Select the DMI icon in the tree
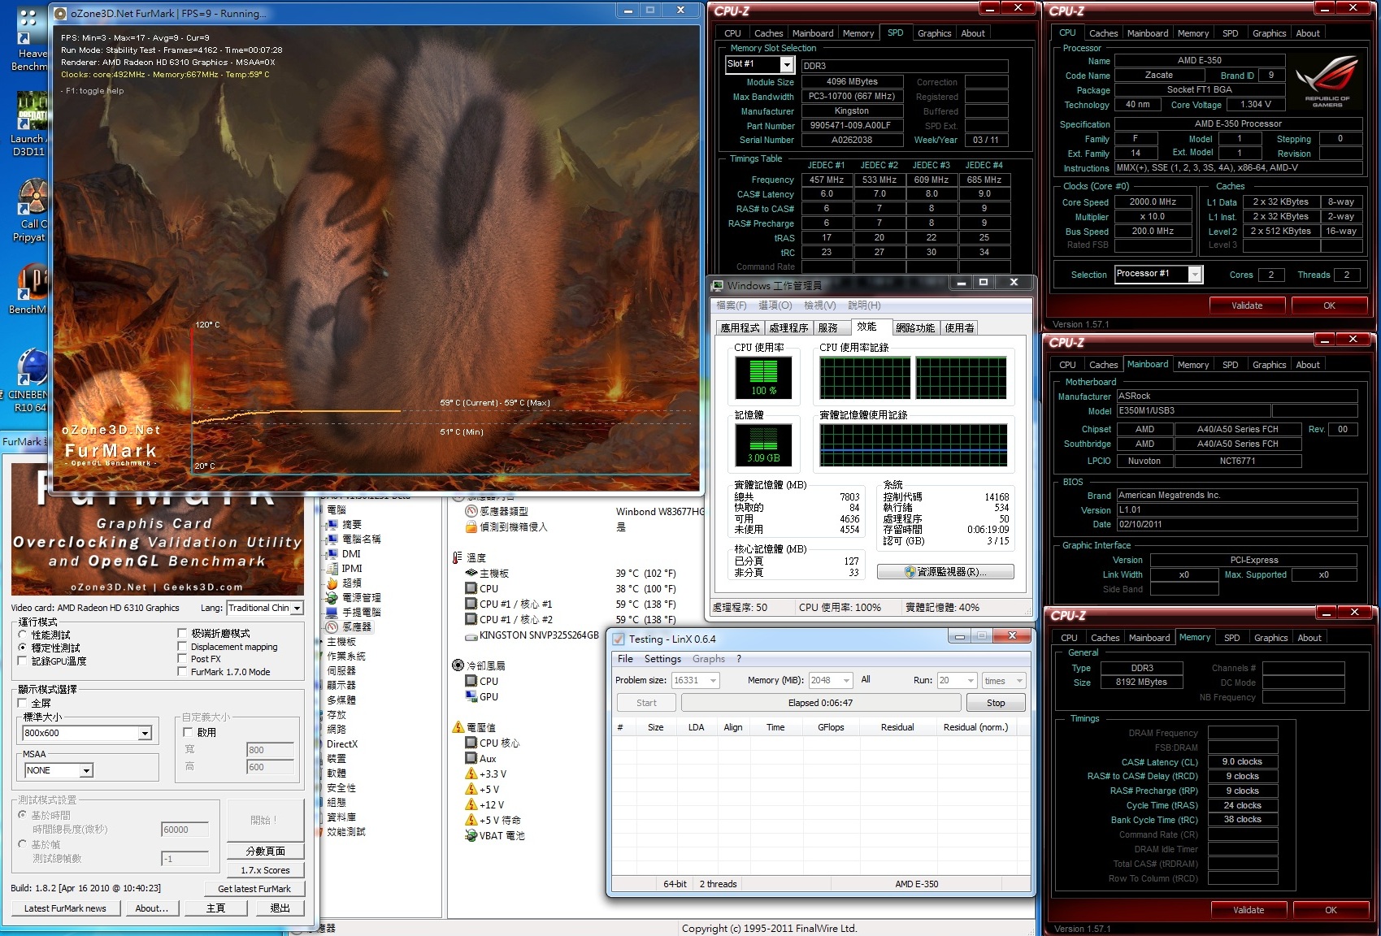Viewport: 1381px width, 936px height. 332,554
